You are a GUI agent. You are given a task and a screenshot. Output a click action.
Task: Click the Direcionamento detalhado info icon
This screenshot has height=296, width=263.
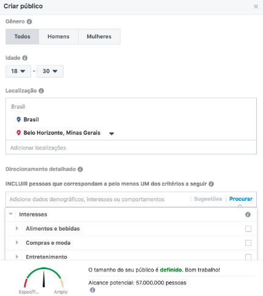pos(81,169)
